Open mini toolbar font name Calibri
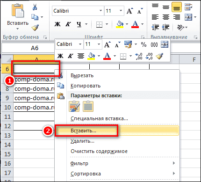The height and width of the screenshot is (182, 201). click(x=69, y=44)
